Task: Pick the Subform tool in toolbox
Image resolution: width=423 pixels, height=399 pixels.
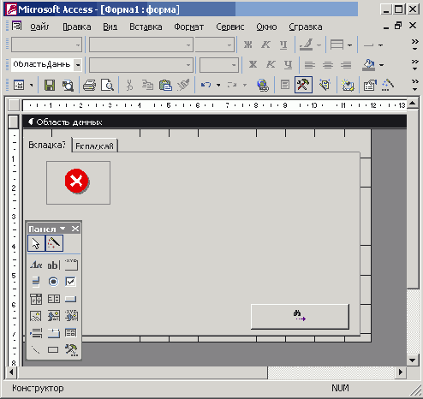Action: tap(71, 333)
